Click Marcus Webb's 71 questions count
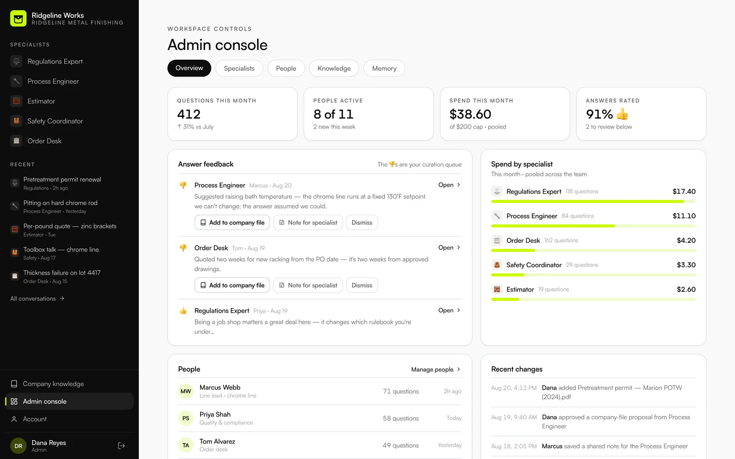735x459 pixels. (401, 391)
